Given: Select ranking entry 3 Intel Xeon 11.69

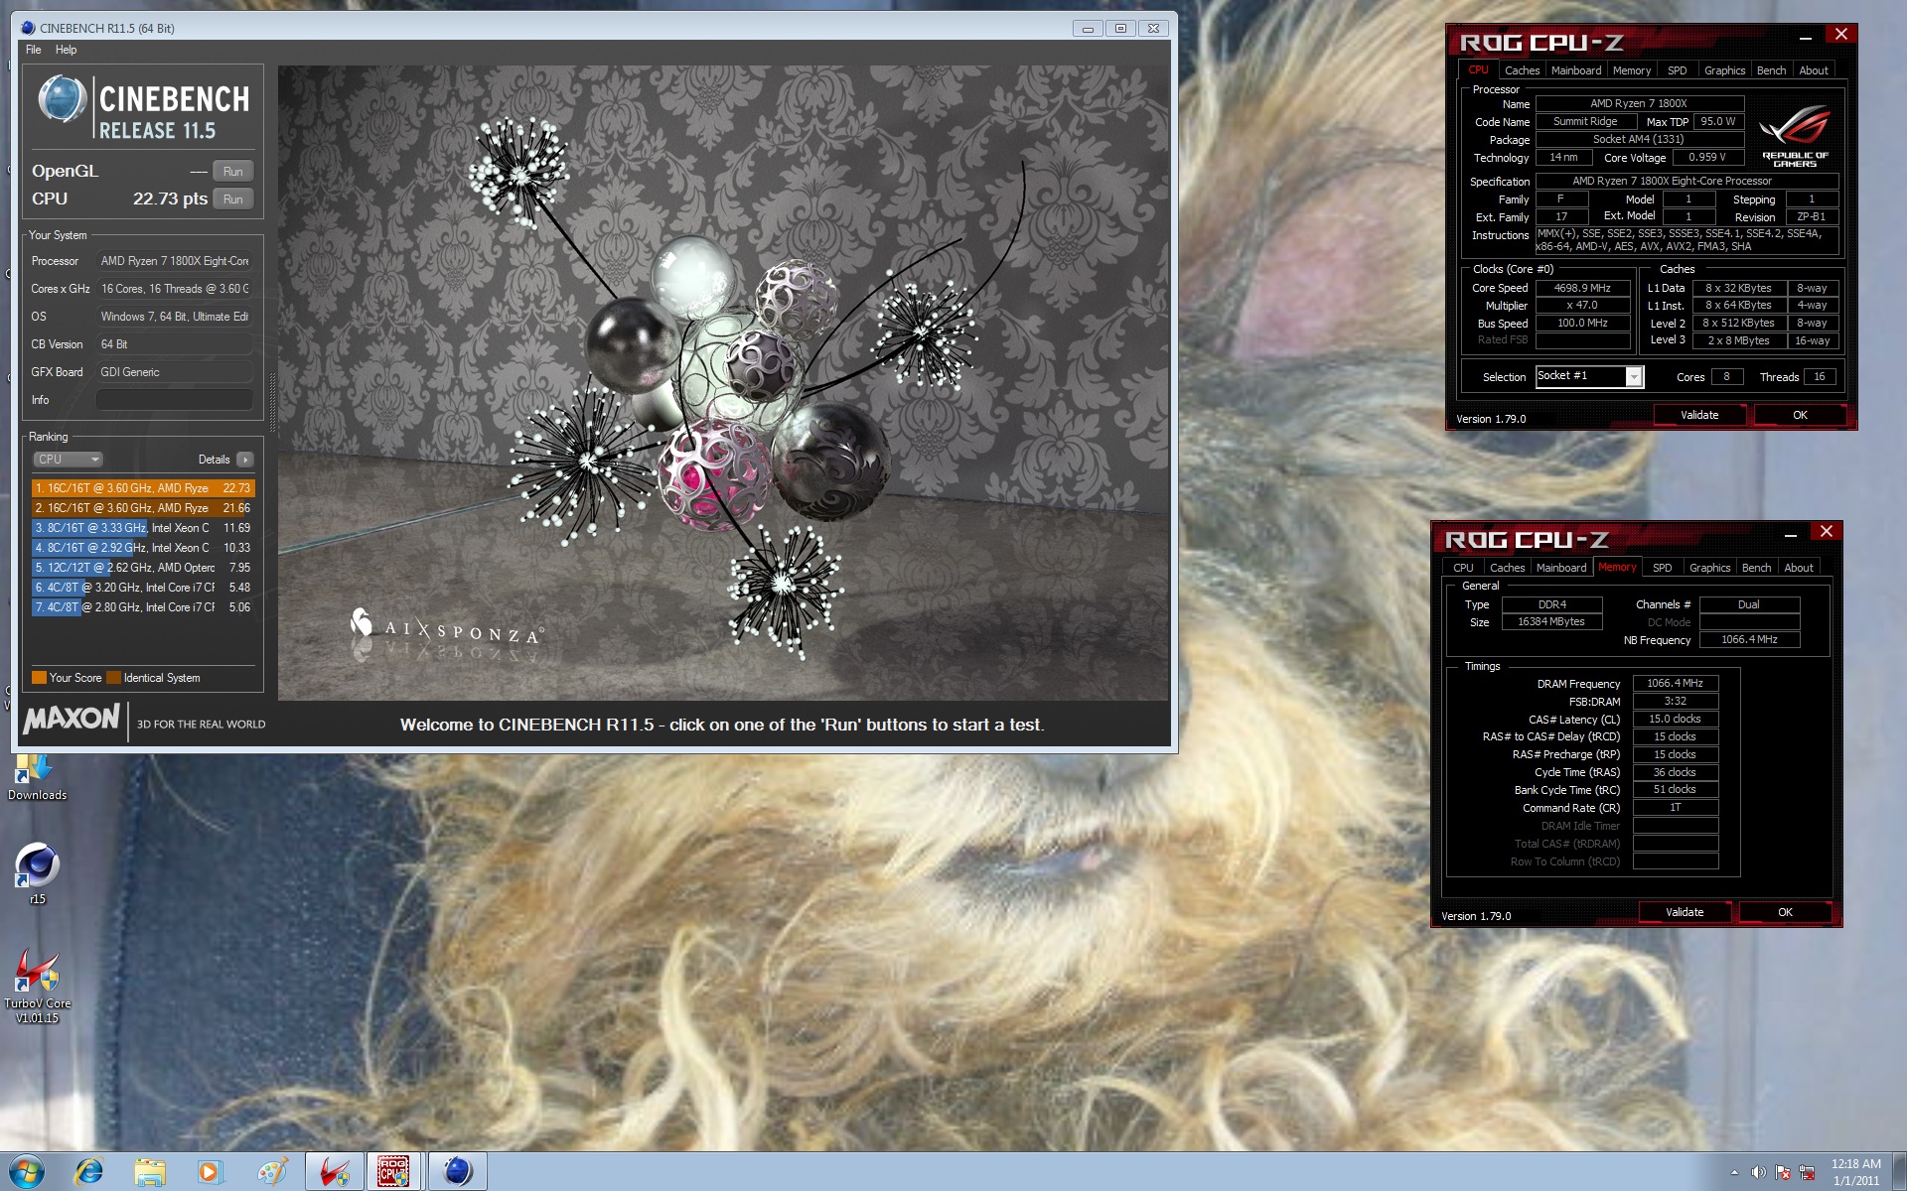Looking at the screenshot, I should pyautogui.click(x=143, y=528).
